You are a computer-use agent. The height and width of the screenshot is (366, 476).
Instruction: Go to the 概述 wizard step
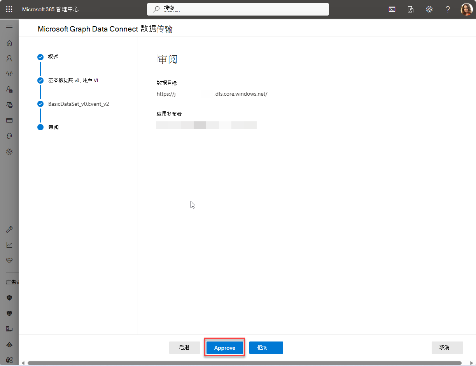tap(53, 57)
